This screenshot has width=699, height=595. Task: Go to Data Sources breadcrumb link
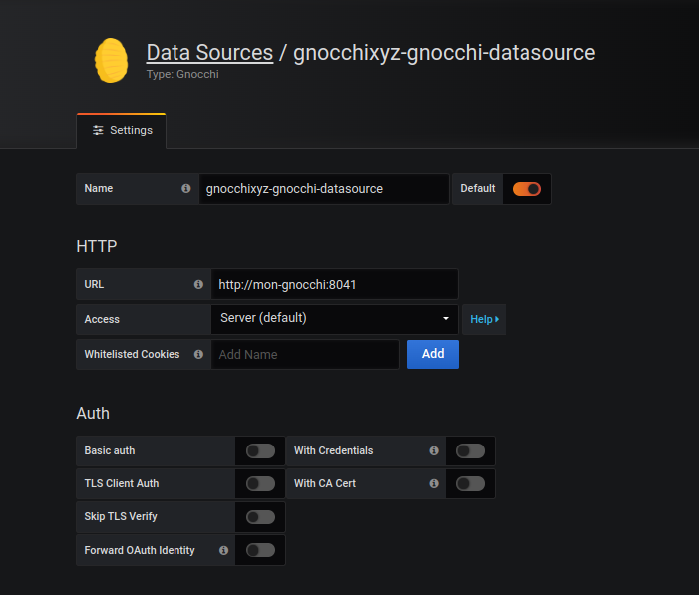pyautogui.click(x=209, y=53)
